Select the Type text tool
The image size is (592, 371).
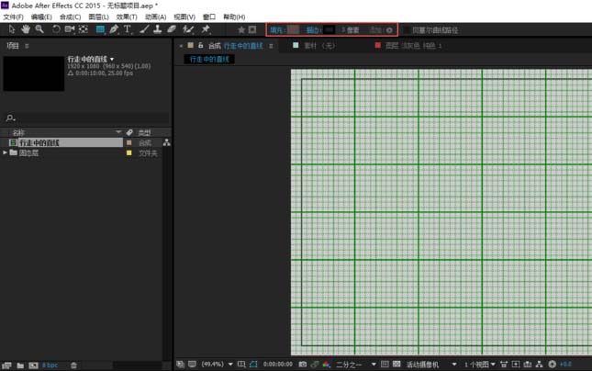tap(128, 29)
